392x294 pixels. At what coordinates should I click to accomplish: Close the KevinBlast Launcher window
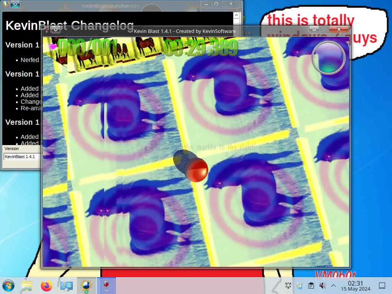[231, 4]
